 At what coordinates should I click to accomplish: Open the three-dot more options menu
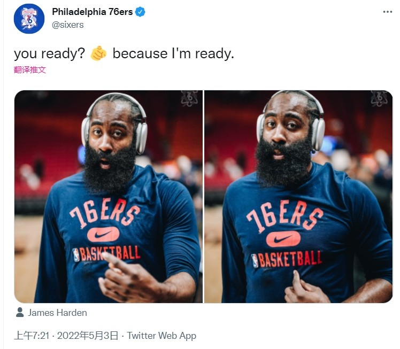pos(387,12)
